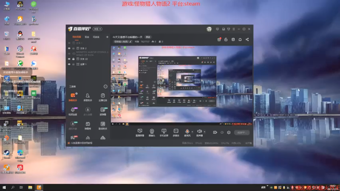Edit the 怪物猎人物语2 game category

point(123,42)
